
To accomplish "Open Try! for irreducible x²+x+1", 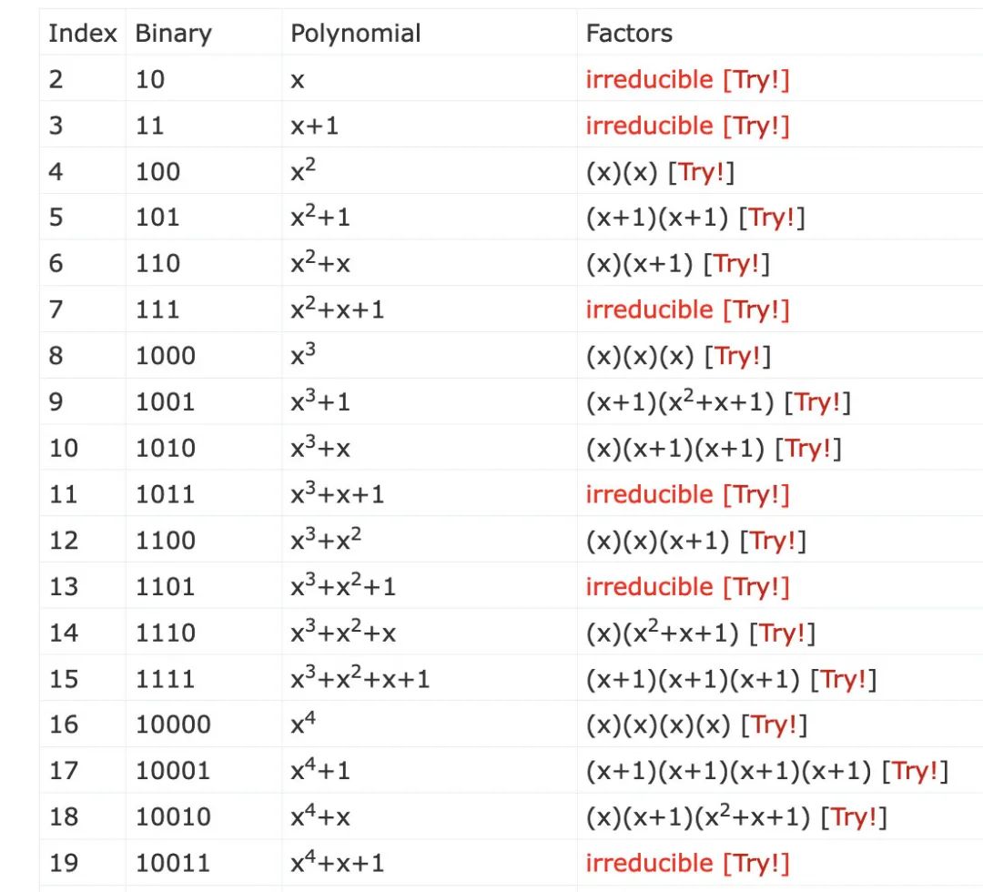I will point(755,309).
